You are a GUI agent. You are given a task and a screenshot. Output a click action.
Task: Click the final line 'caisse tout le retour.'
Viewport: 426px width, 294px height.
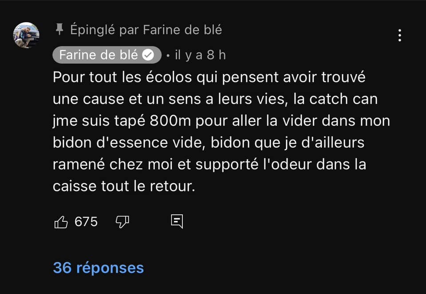pos(124,186)
